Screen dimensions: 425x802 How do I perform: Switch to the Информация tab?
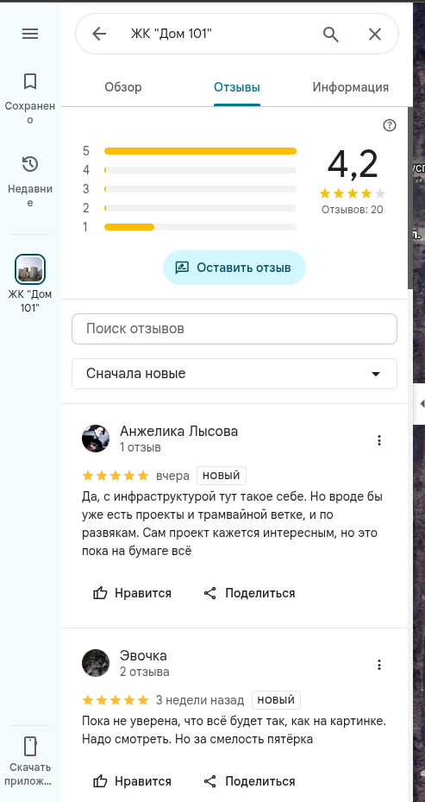tap(350, 87)
